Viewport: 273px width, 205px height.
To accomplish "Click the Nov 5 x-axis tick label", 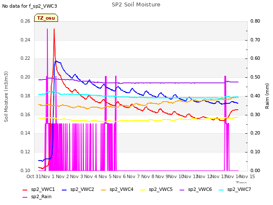I will click(x=105, y=176).
